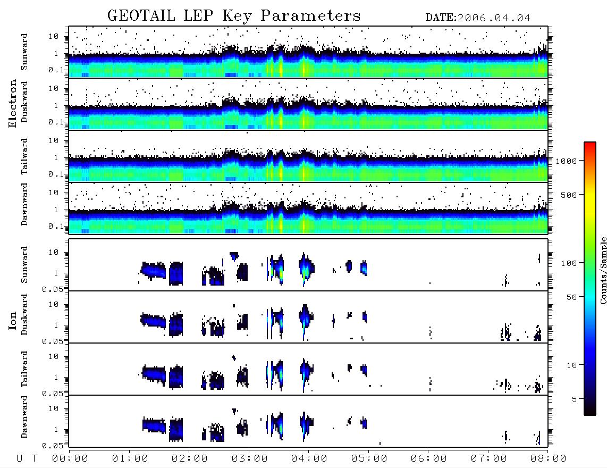Select the Electron "Dawnward" axis label
Image resolution: width=607 pixels, height=468 pixels.
[24, 204]
